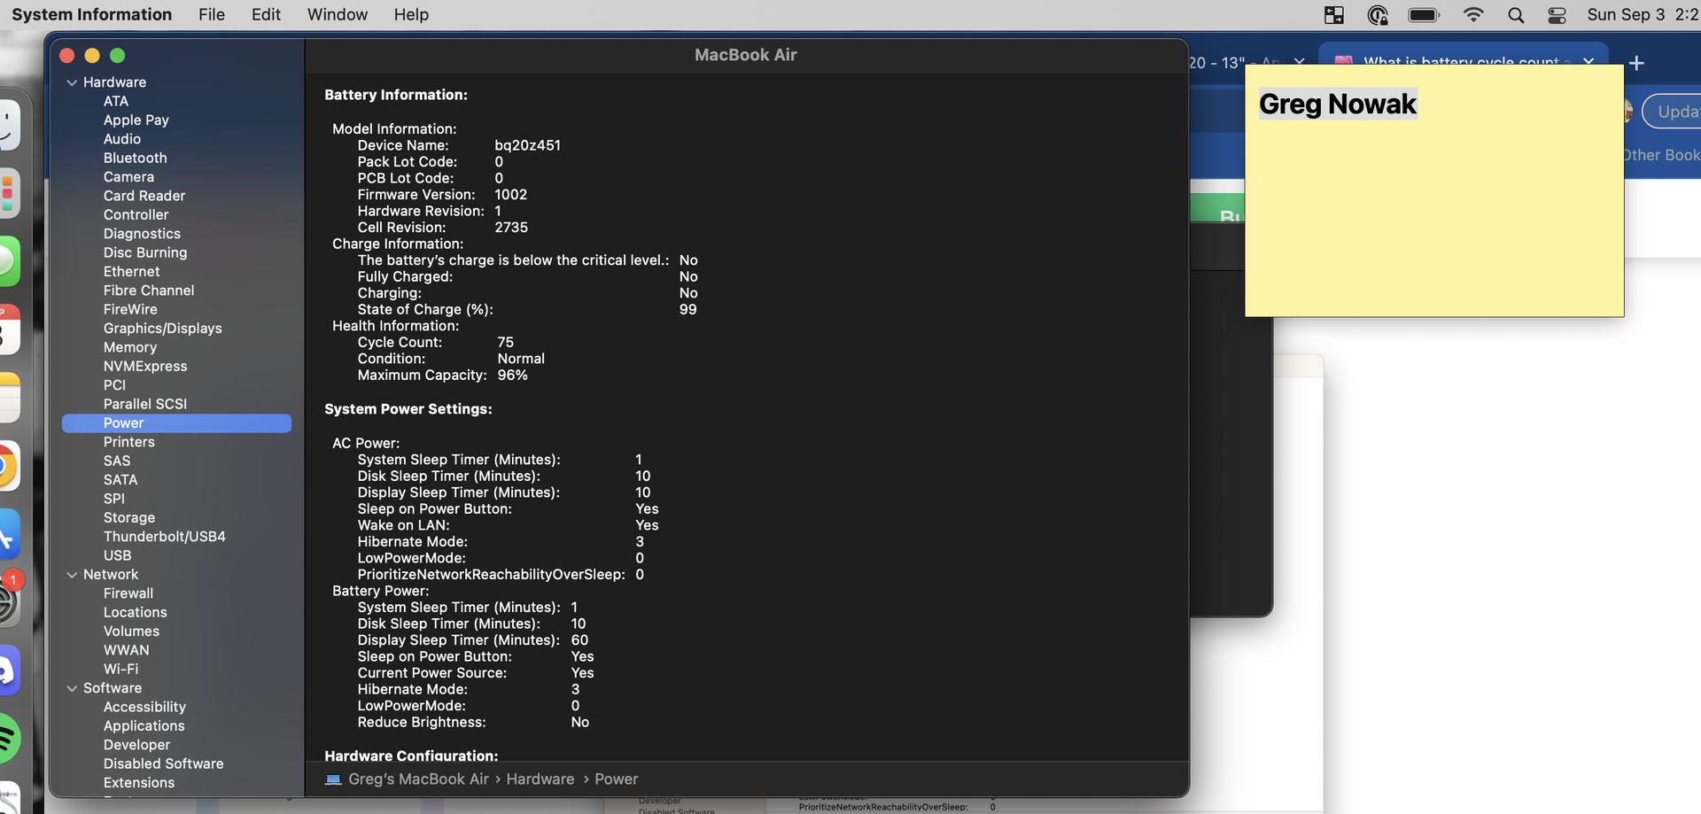Open Launchpad from the Dock
The image size is (1701, 814).
coord(7,193)
